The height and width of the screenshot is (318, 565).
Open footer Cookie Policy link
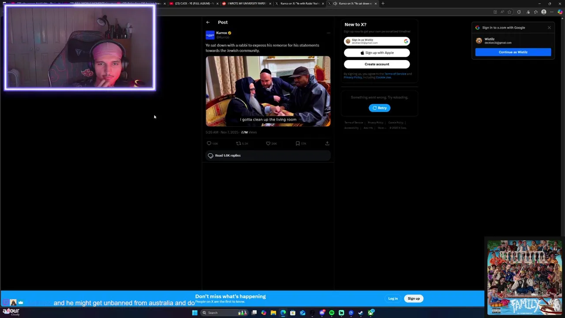[x=395, y=122]
